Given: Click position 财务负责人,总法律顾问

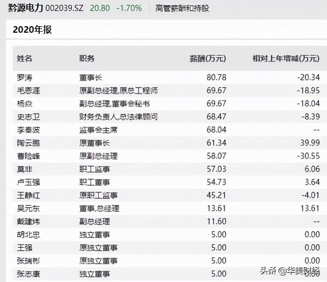Looking at the screenshot, I should [x=118, y=117].
